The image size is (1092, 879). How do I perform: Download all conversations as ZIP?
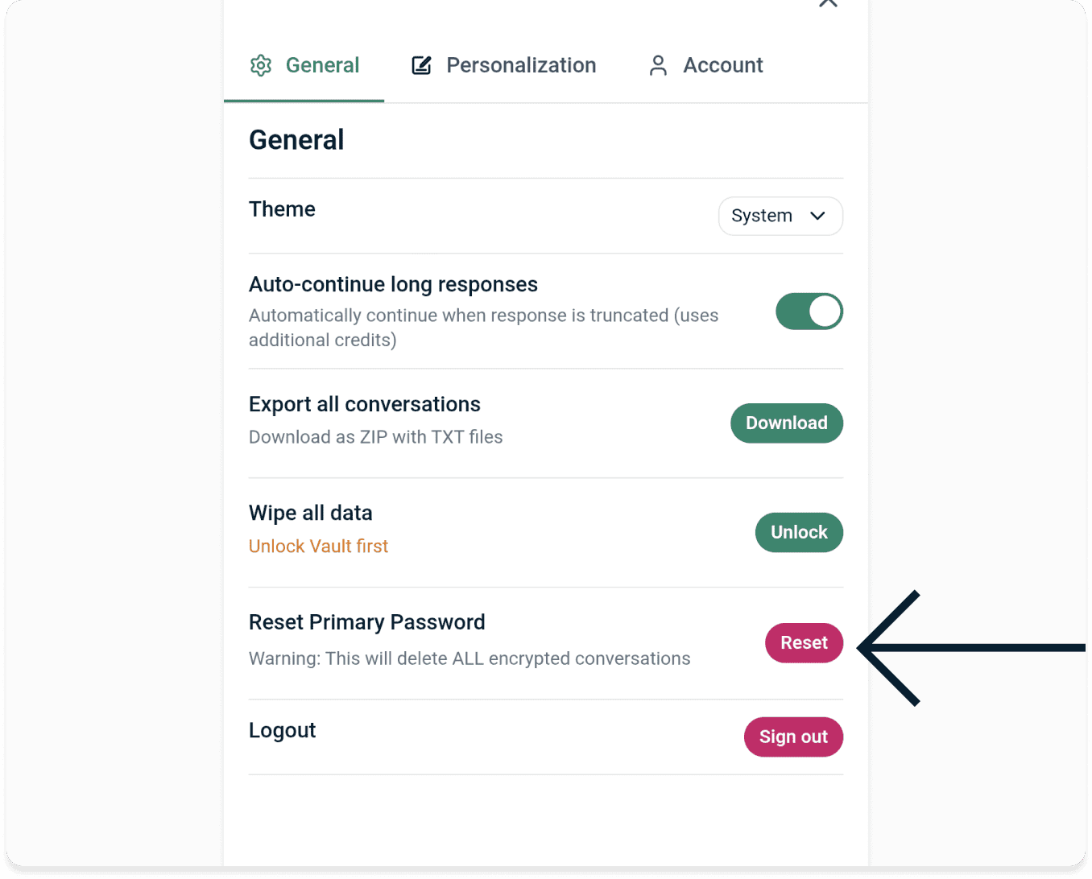click(786, 423)
